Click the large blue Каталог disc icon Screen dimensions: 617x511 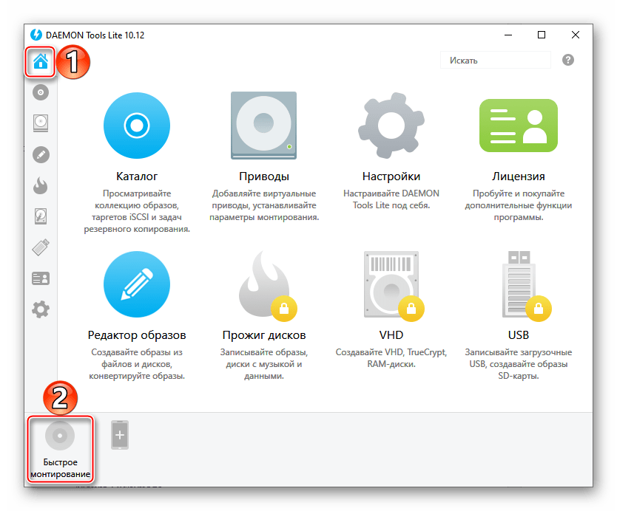(137, 126)
